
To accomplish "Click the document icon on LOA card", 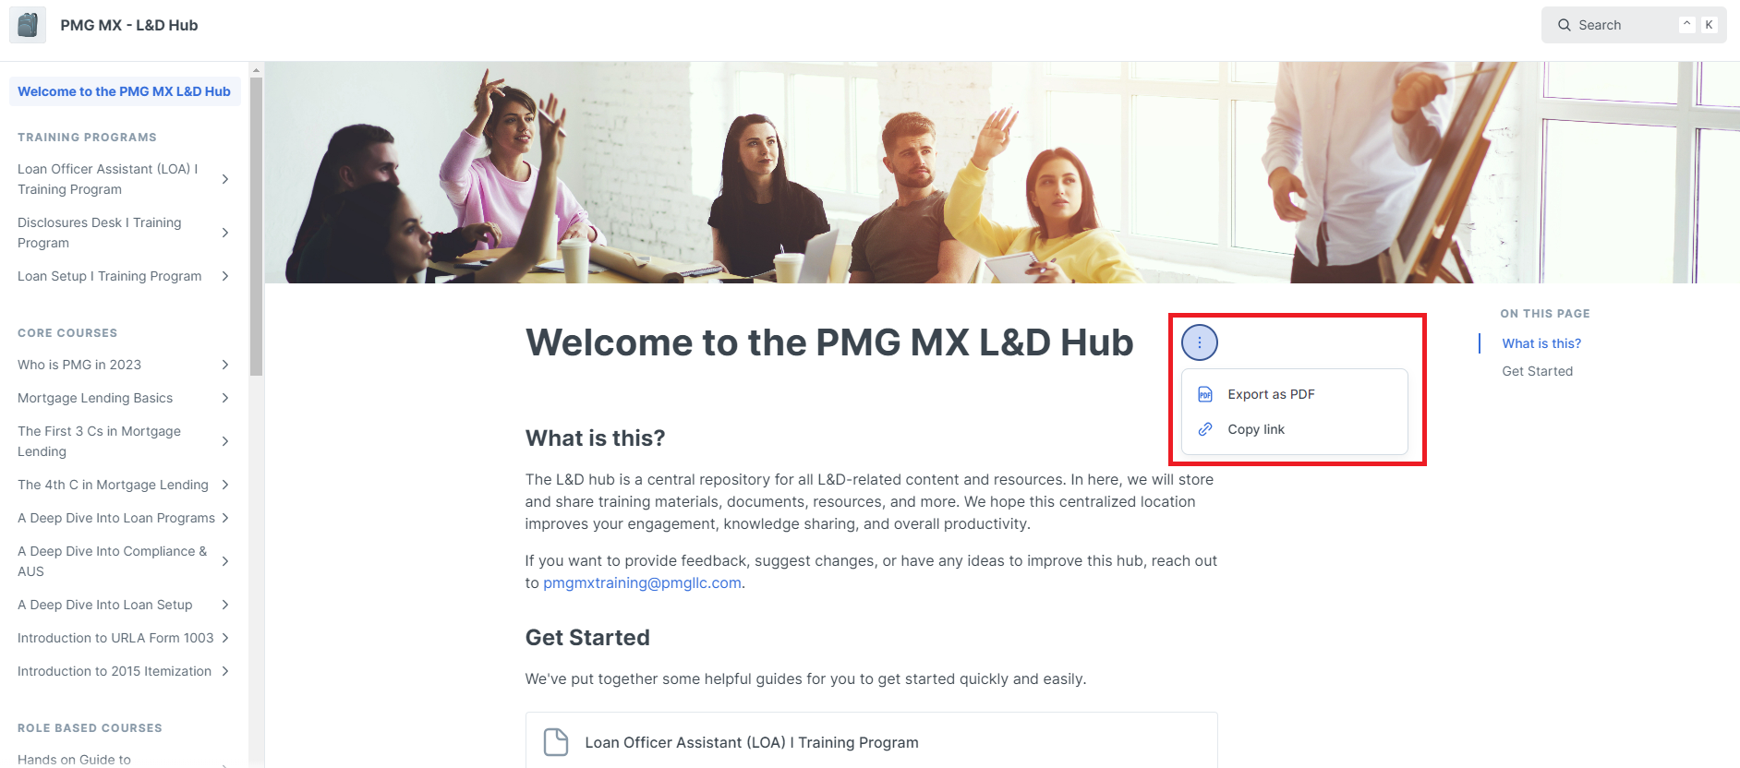I will [x=556, y=742].
